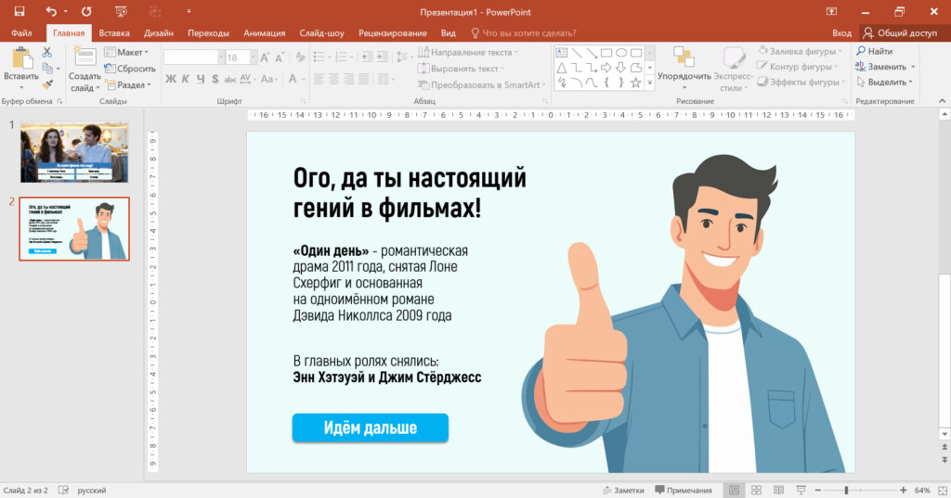Viewport: 951px width, 498px height.
Task: Open the Заливка фигуры fill dropdown
Action: [x=801, y=52]
